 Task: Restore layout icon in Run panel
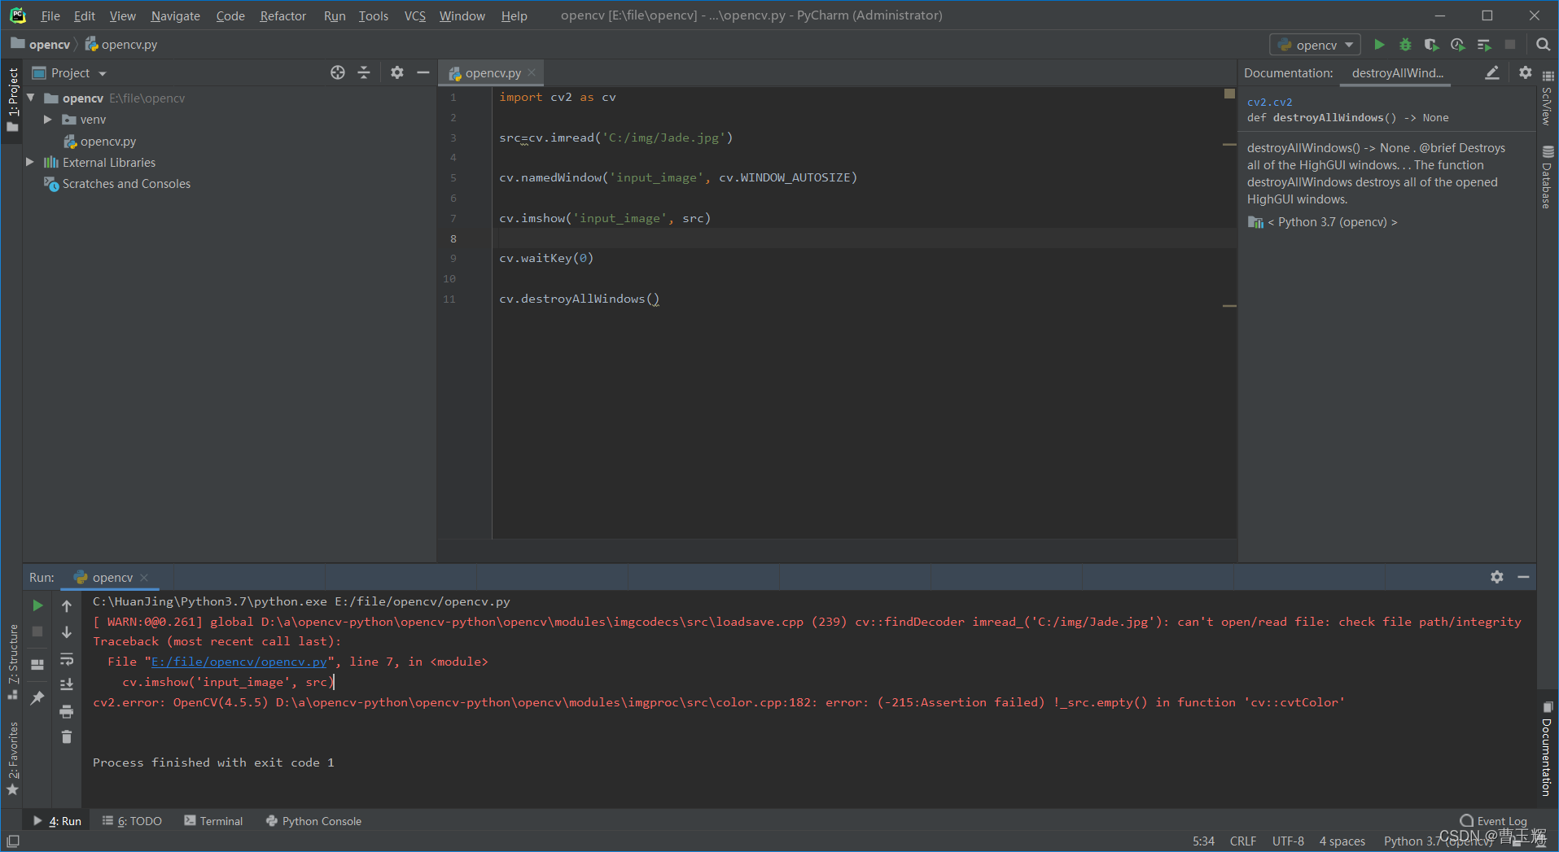[x=37, y=665]
